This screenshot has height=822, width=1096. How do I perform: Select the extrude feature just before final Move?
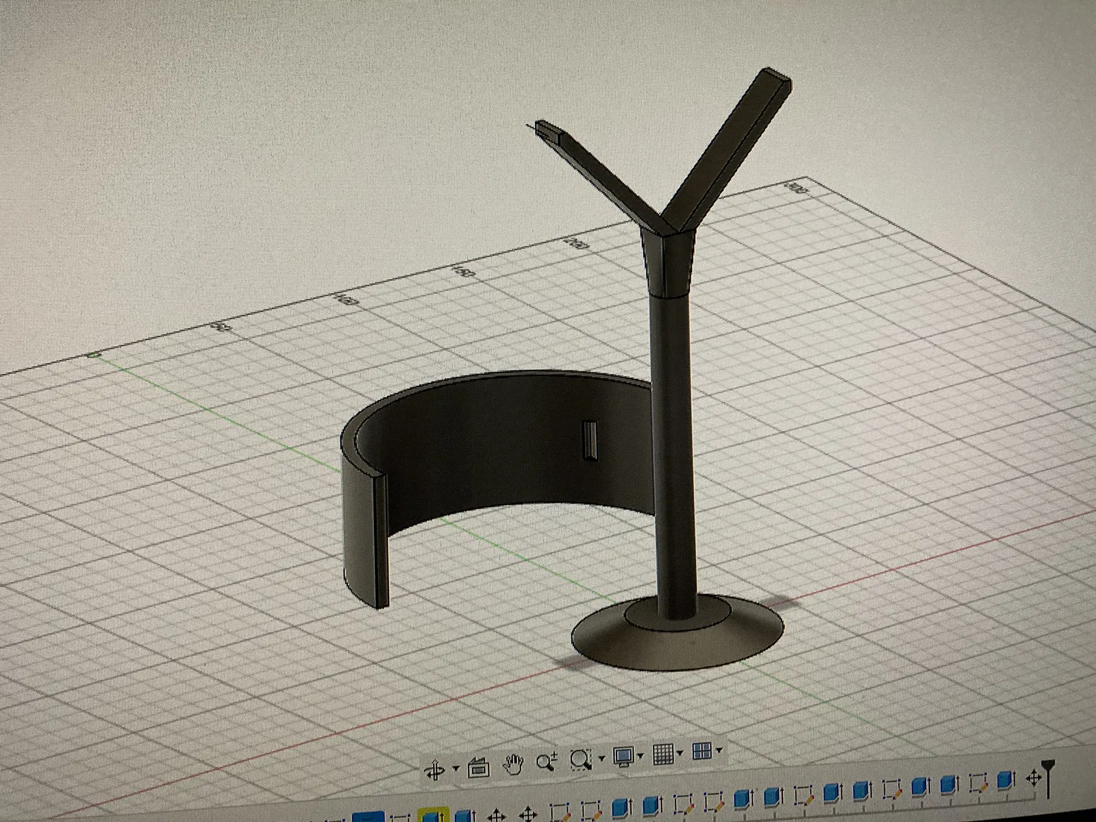tap(1006, 780)
